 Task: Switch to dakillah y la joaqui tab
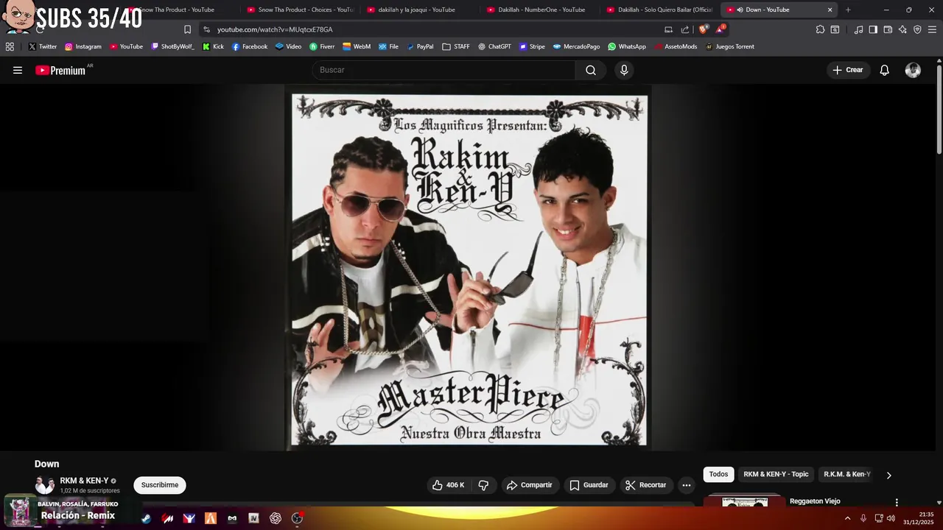pos(421,10)
